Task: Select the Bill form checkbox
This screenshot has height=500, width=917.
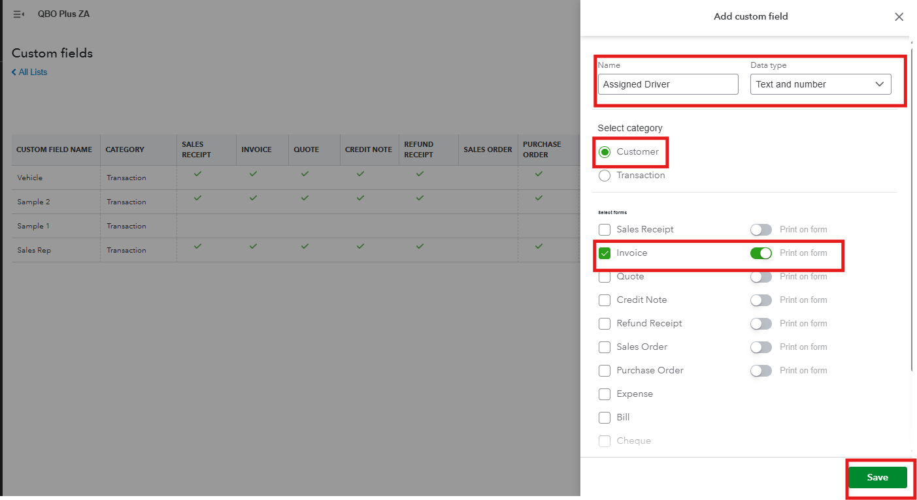Action: pyautogui.click(x=605, y=418)
